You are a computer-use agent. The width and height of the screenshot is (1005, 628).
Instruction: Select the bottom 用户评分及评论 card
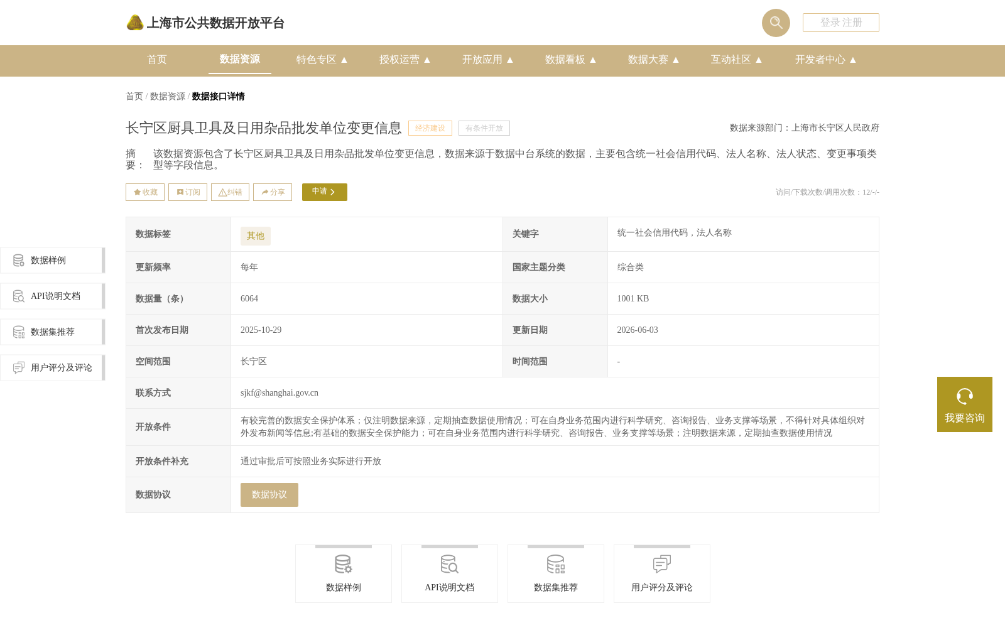pyautogui.click(x=662, y=574)
